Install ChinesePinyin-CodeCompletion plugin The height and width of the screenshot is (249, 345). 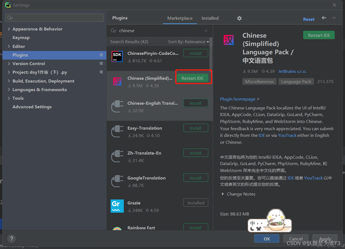pyautogui.click(x=196, y=53)
